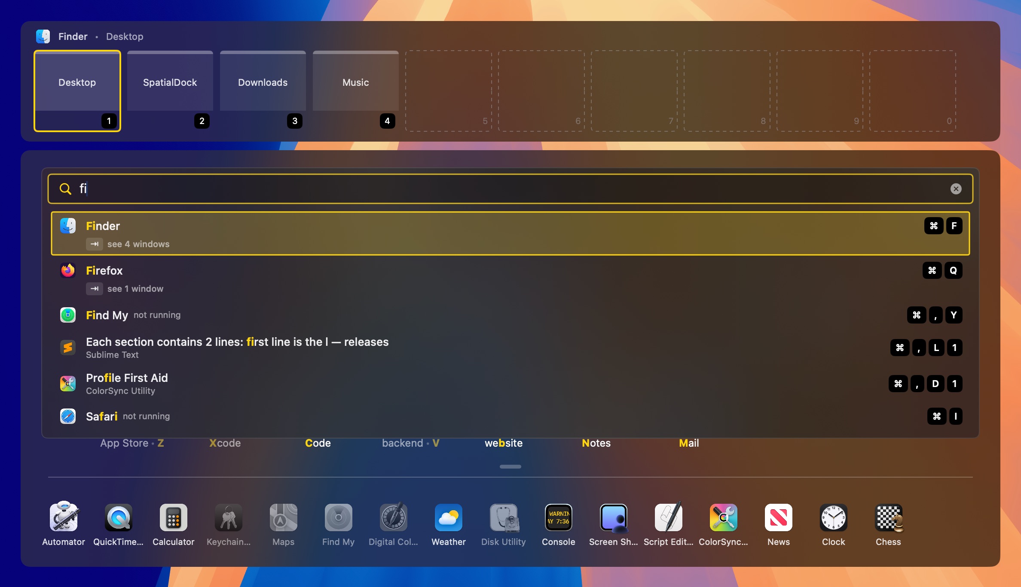Launch the Script Editor icon
Screen dimensions: 1021x587
tap(669, 517)
